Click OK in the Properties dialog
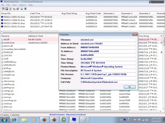Viewport: 165px width, 123px height. (130, 87)
